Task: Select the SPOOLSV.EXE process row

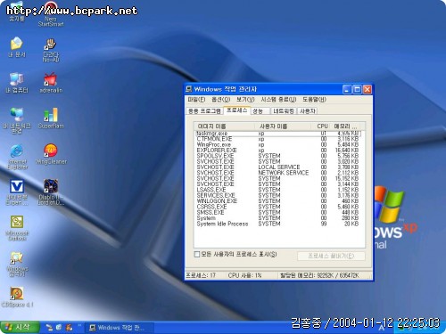Action: click(277, 156)
